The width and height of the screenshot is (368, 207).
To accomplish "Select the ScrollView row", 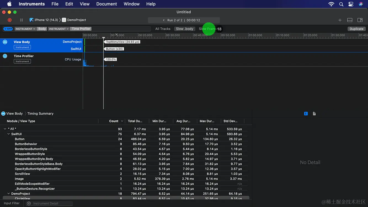I will tap(126, 174).
